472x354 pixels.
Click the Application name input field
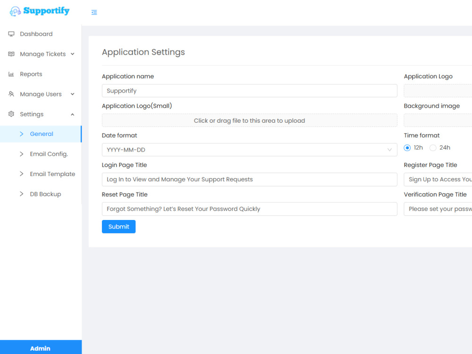point(249,91)
